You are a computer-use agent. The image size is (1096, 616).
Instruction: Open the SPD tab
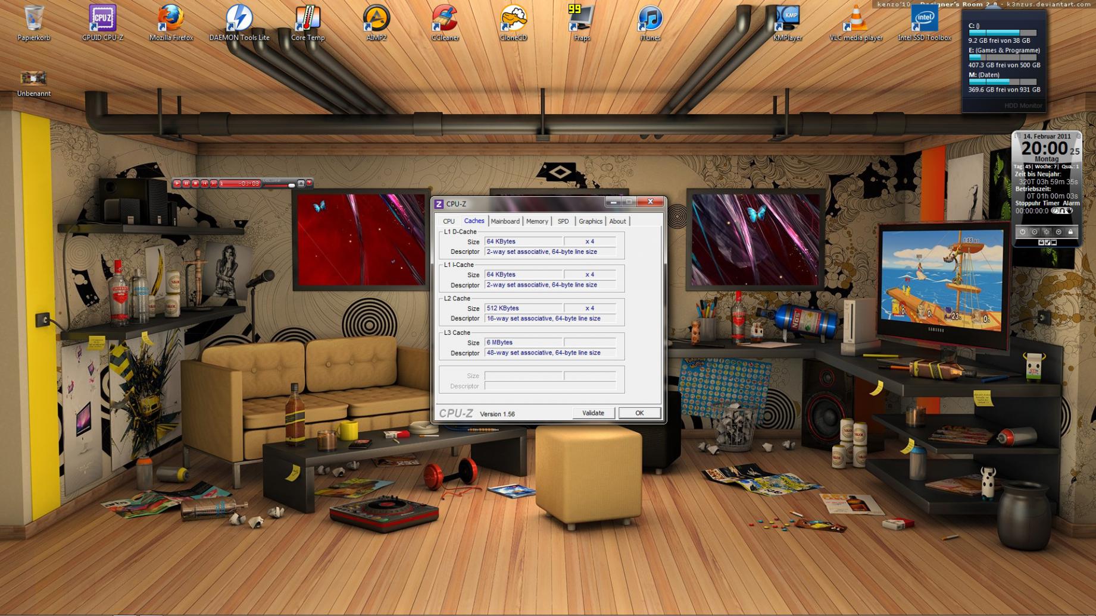coord(563,221)
